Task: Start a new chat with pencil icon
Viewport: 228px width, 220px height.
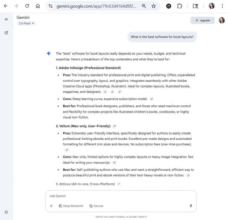Action: point(6,33)
